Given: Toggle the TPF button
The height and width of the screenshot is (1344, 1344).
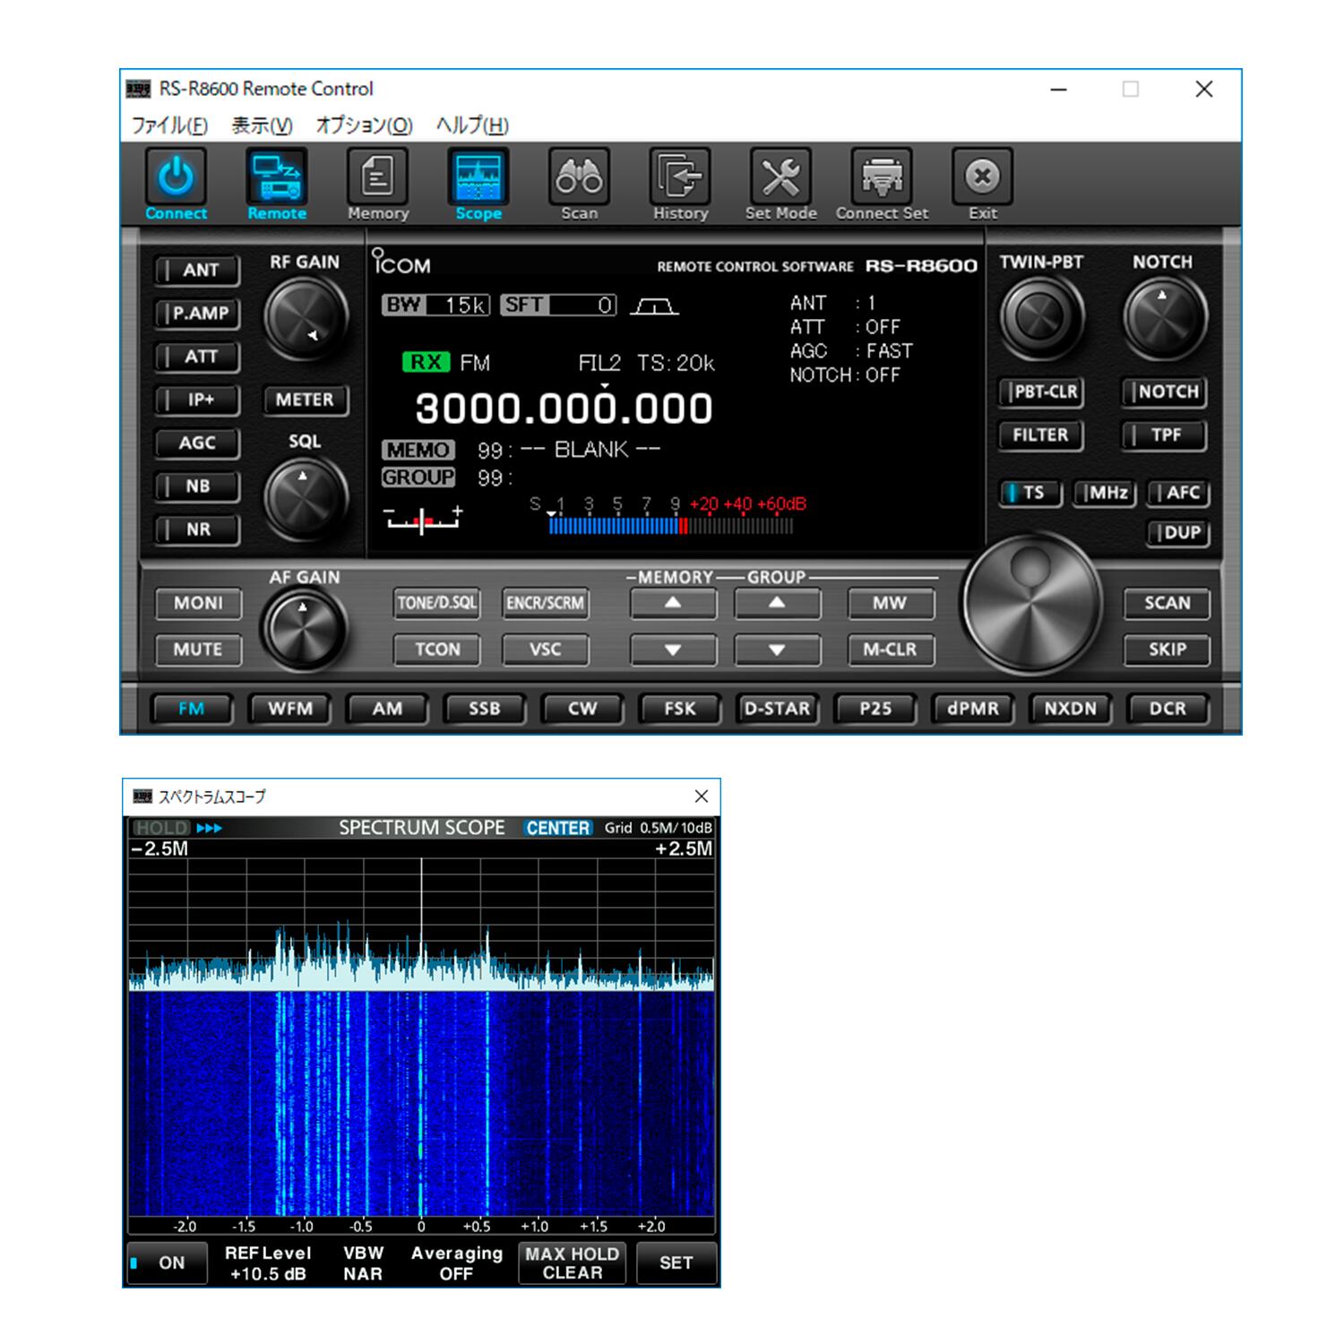Looking at the screenshot, I should coord(1164,435).
